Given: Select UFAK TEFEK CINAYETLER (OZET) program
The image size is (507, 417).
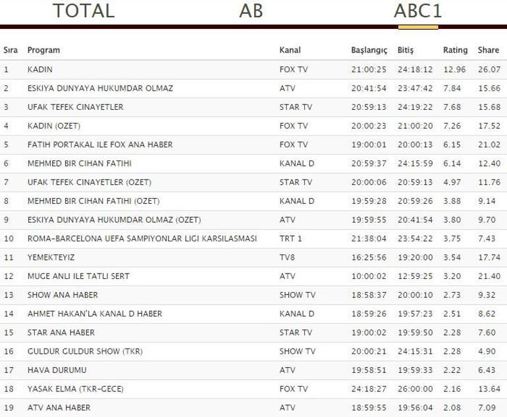Looking at the screenshot, I should (90, 182).
